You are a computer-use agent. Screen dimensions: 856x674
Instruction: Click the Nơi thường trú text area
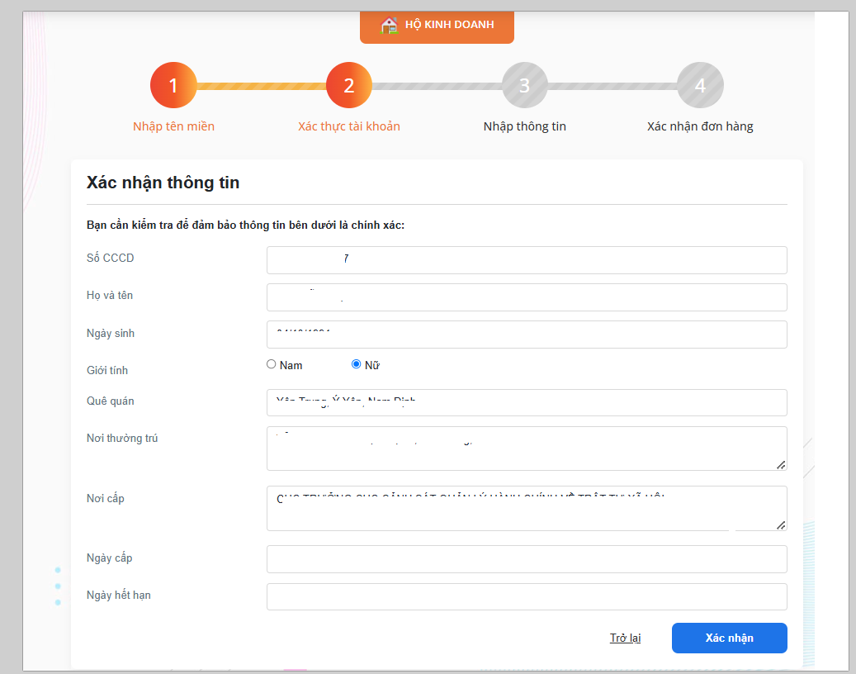pyautogui.click(x=527, y=449)
